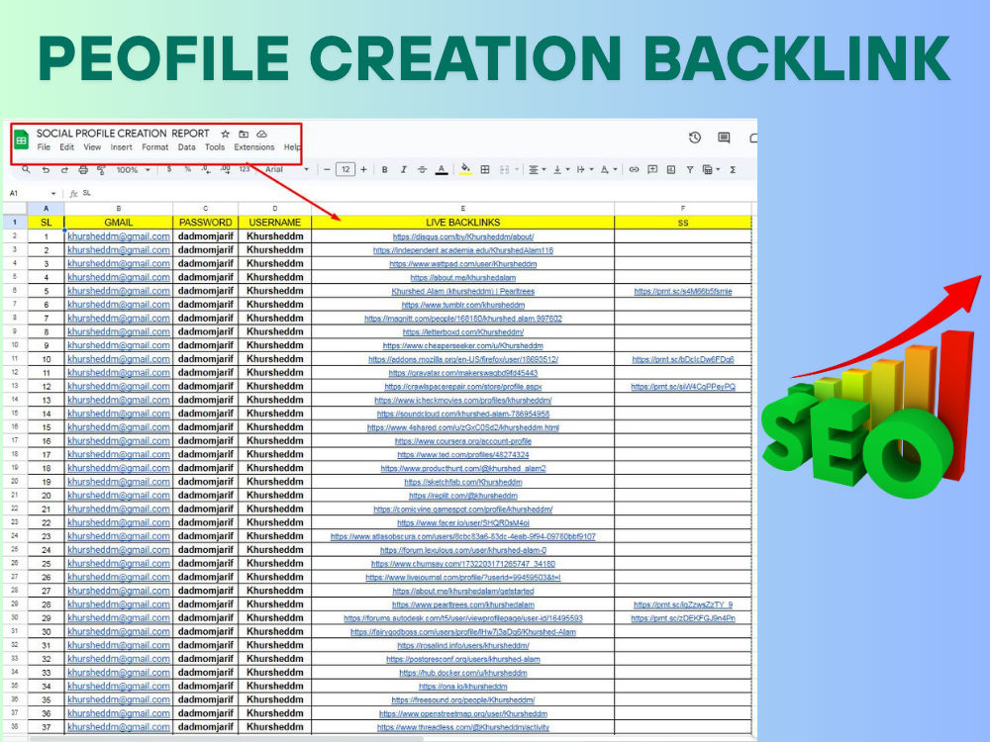Screen dimensions: 990x742
Task: Print the spreadsheet
Action: pyautogui.click(x=83, y=170)
